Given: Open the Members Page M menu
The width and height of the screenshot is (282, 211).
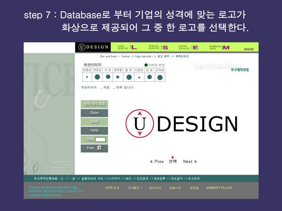Looking at the screenshot, I should click(219, 47).
